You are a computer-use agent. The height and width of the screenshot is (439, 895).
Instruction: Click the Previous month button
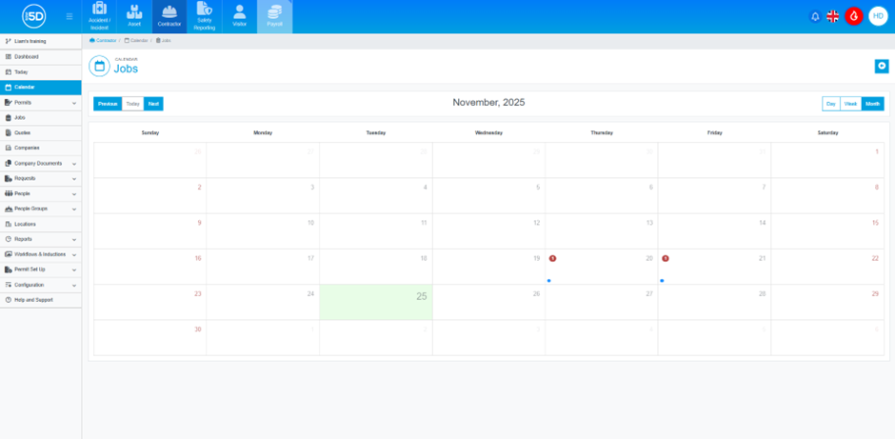[108, 104]
